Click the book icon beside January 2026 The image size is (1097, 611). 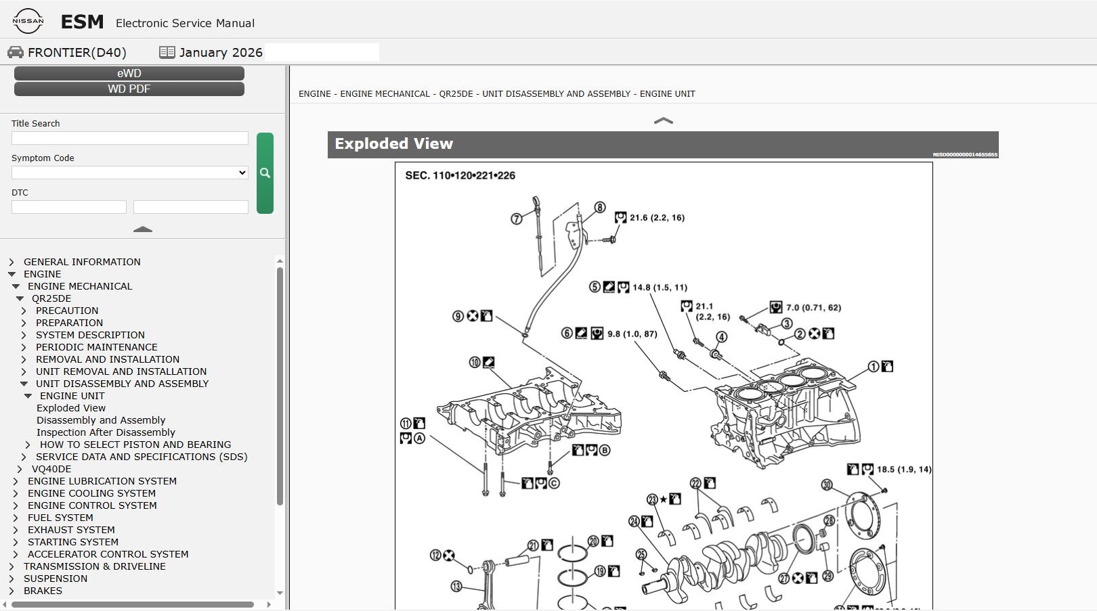(167, 52)
